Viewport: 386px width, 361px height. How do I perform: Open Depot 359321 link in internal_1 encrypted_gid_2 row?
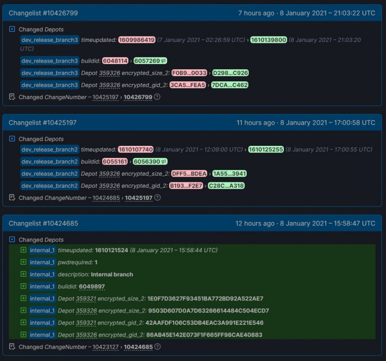pyautogui.click(x=86, y=323)
